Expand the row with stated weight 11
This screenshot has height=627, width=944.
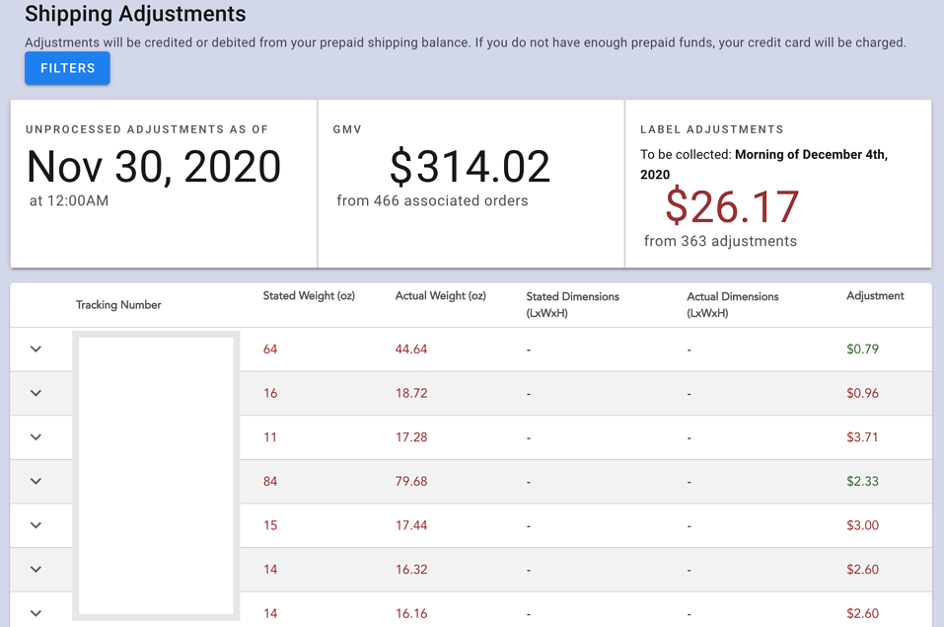(36, 437)
